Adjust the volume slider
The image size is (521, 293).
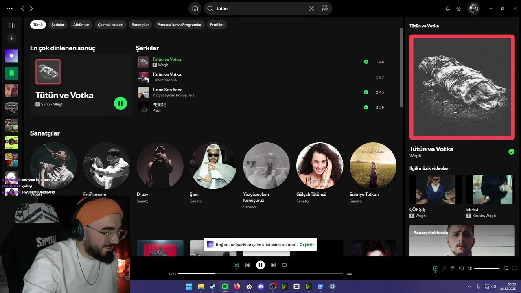point(487,268)
